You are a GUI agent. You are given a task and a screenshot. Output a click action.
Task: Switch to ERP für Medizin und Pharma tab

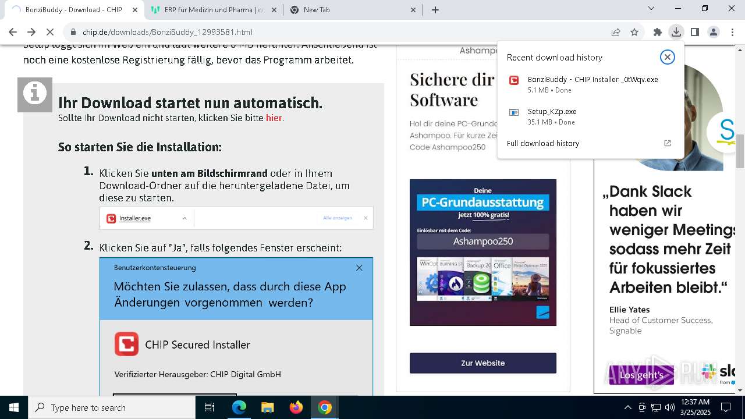214,9
